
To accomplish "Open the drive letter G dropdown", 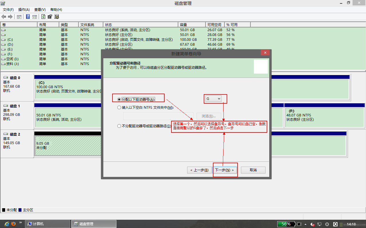I will [x=213, y=98].
